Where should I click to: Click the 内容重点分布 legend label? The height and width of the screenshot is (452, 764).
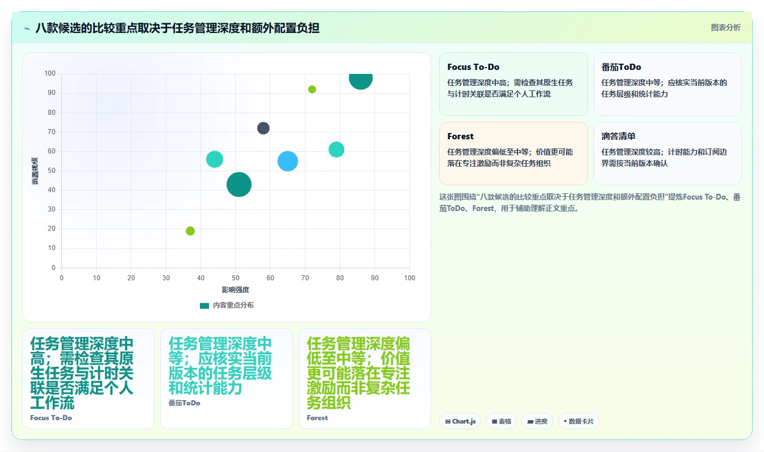click(233, 305)
